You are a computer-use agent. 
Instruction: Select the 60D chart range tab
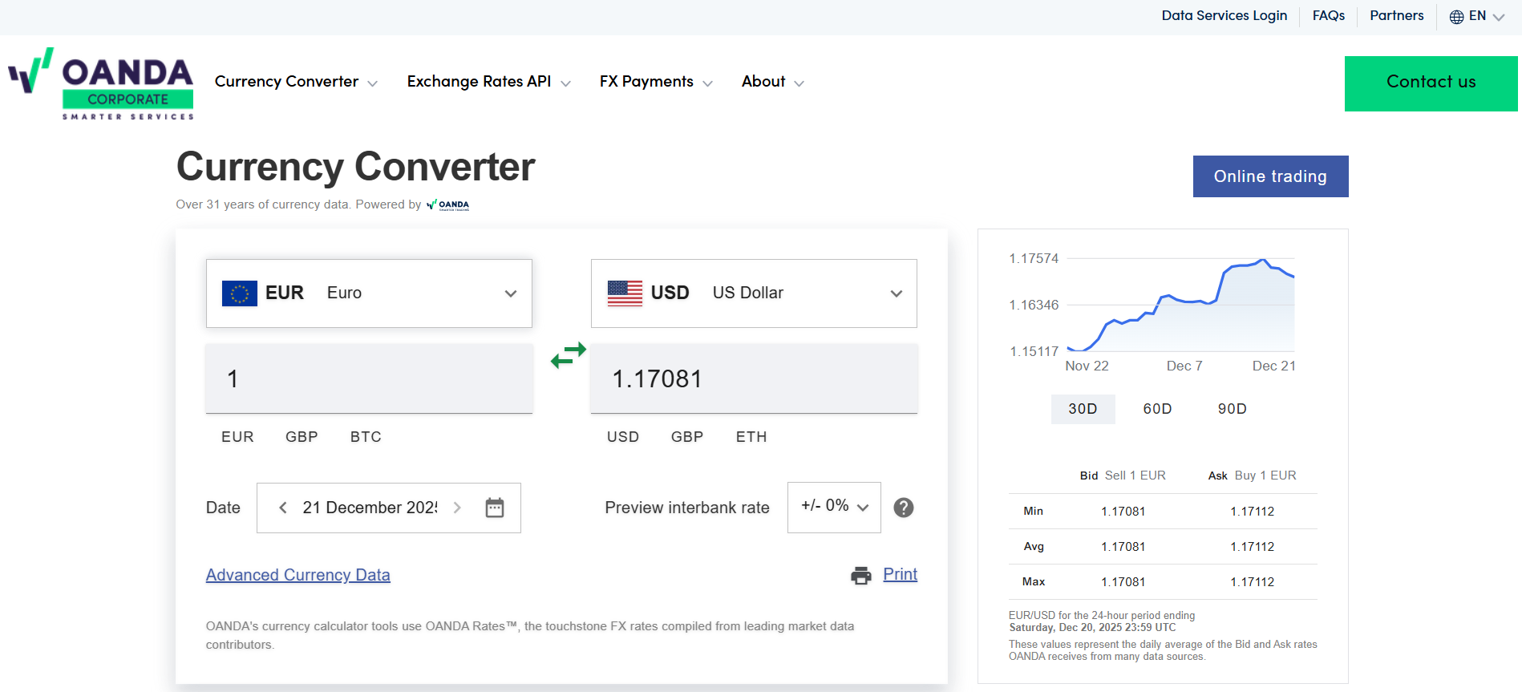click(x=1158, y=409)
